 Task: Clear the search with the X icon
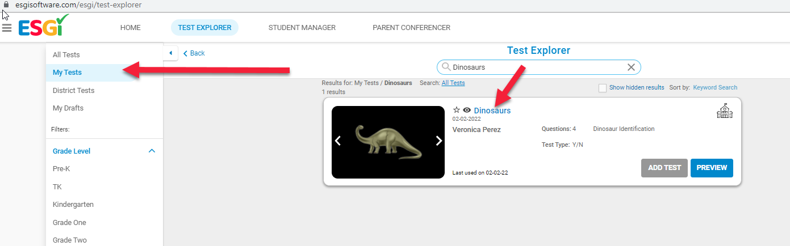tap(631, 67)
